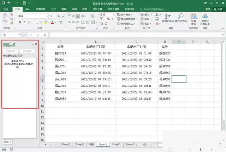Click the Name Box showing E6
Viewport: 226px width, 152px height.
coord(11,35)
